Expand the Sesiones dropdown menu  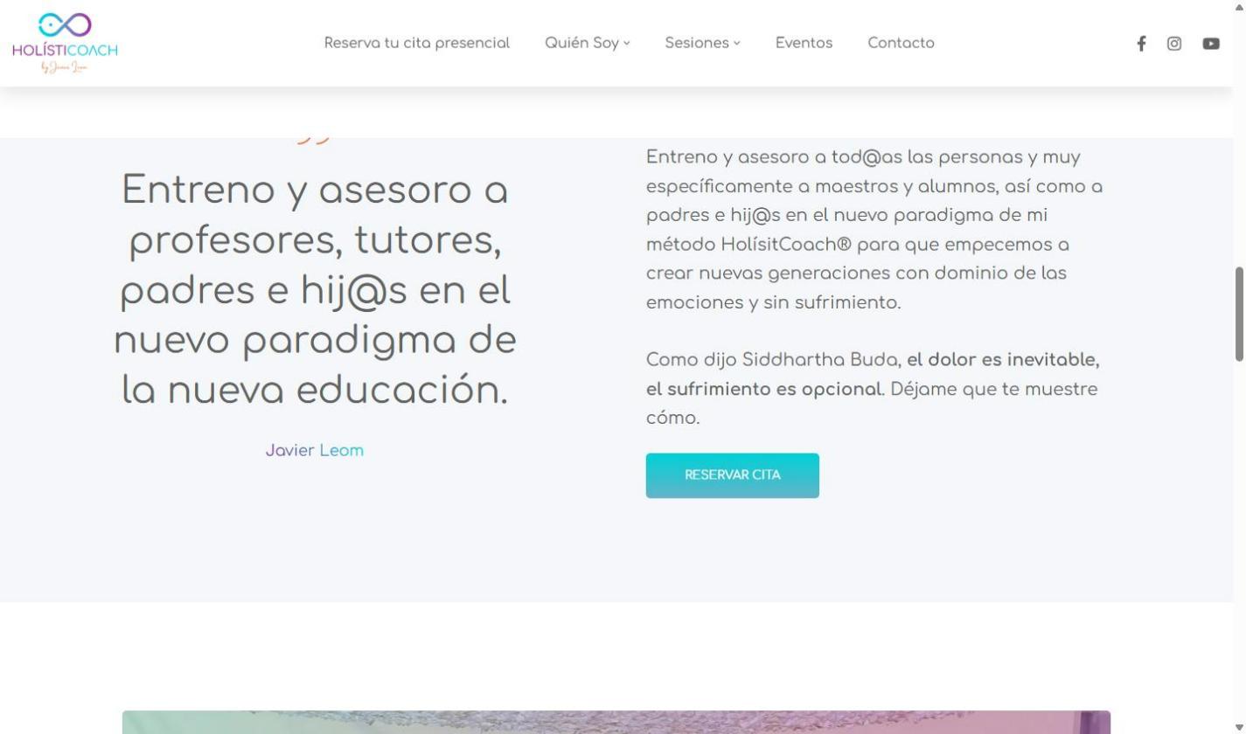pos(702,43)
